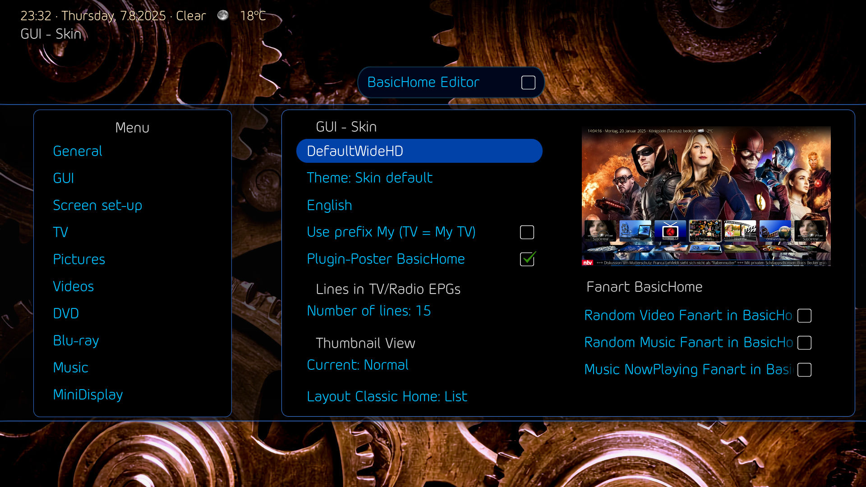Screen dimensions: 866x487
Task: Select the Pictures menu entry
Action: 78,260
